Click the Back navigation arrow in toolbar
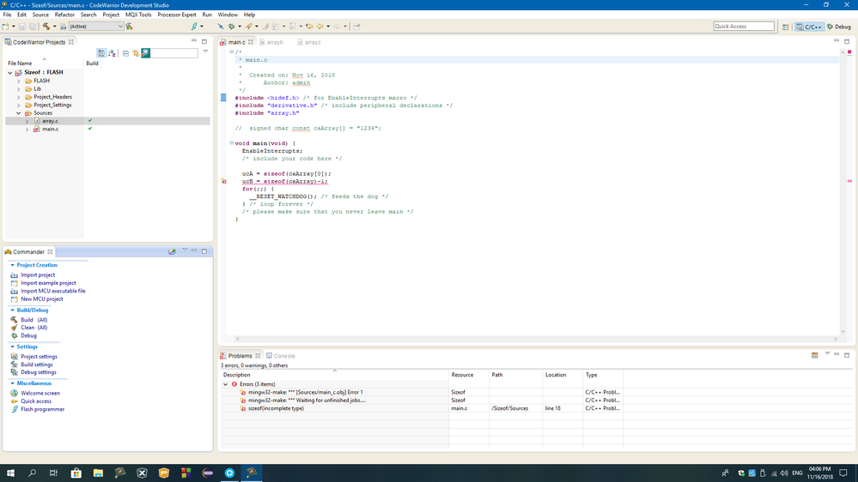Image resolution: width=858 pixels, height=482 pixels. coord(320,27)
